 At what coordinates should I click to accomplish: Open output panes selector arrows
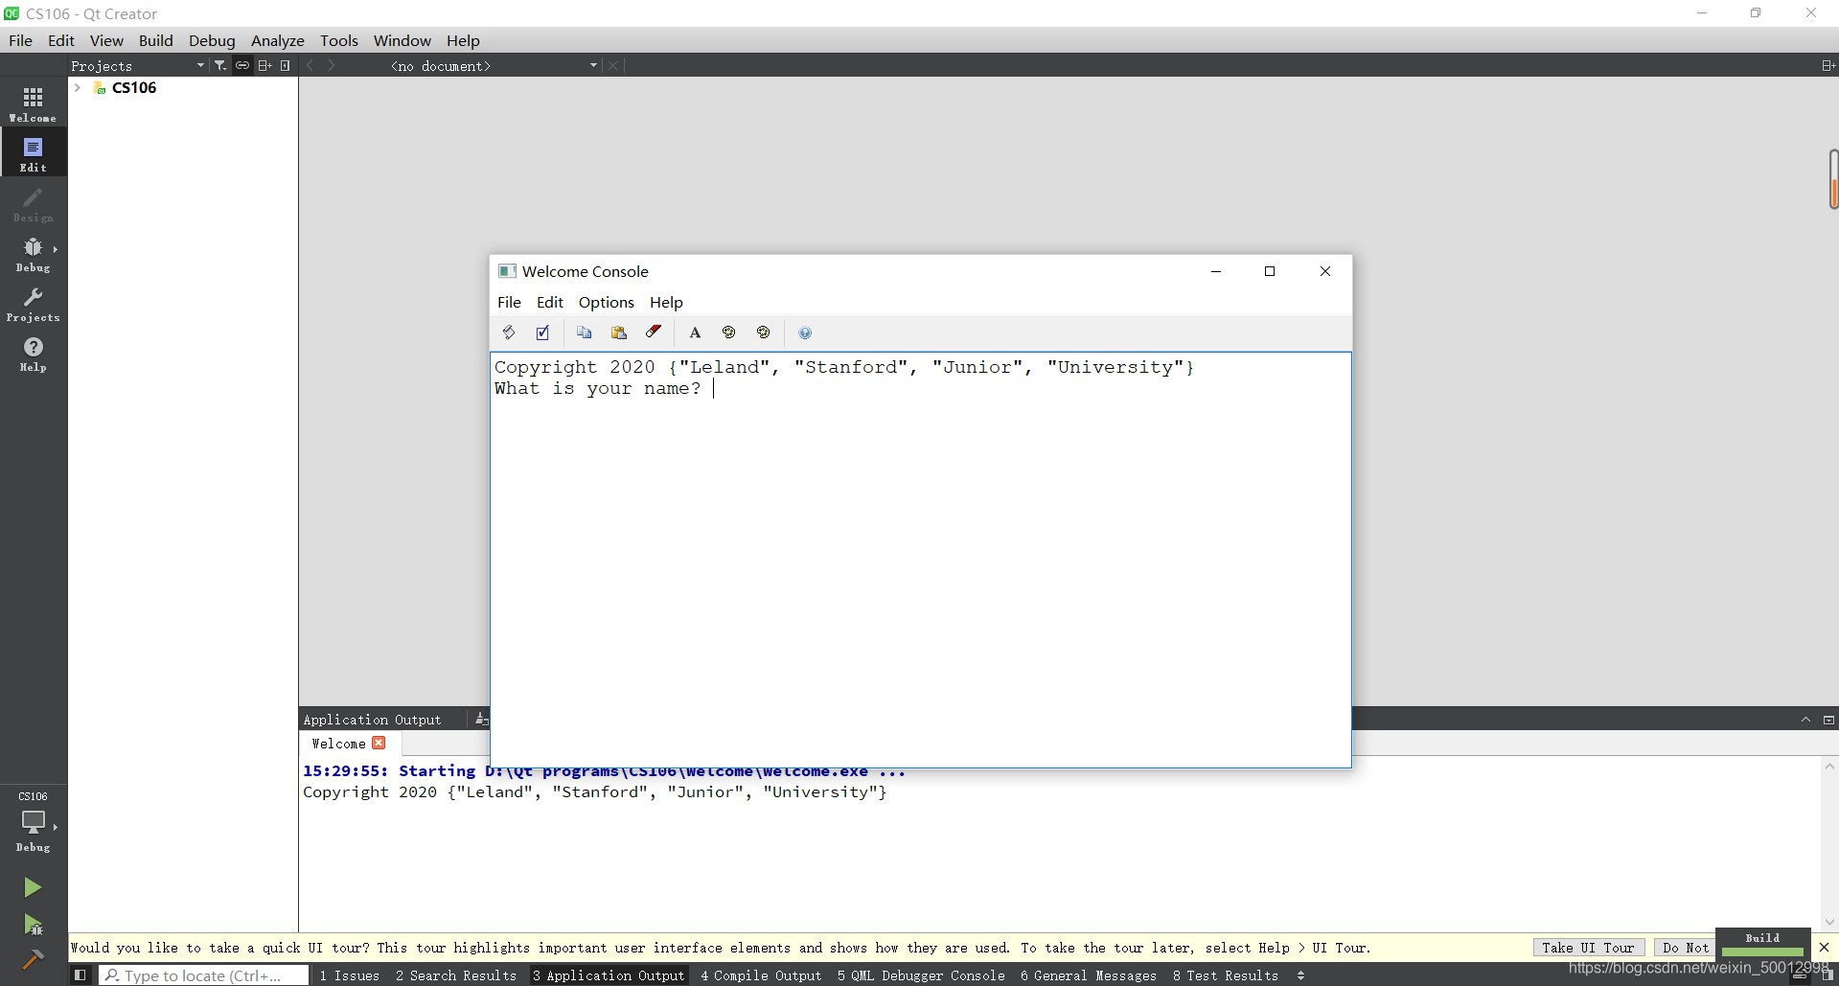1300,975
